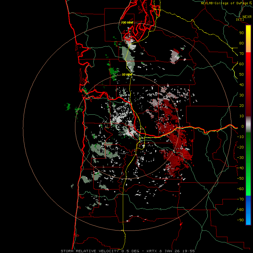
Task: Click the 90 value on the velocity scale
Action: (x=241, y=33)
